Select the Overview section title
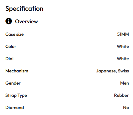The height and width of the screenshot is (115, 133). 26,21
